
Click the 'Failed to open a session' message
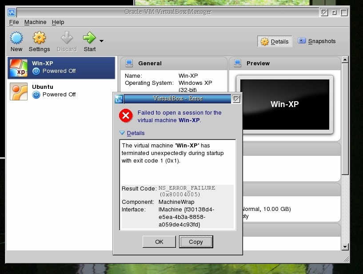pos(180,116)
